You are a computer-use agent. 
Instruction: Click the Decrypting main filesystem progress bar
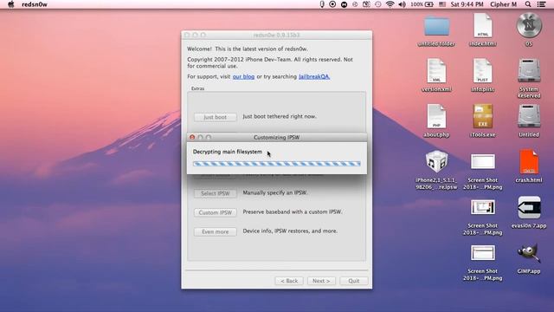277,164
